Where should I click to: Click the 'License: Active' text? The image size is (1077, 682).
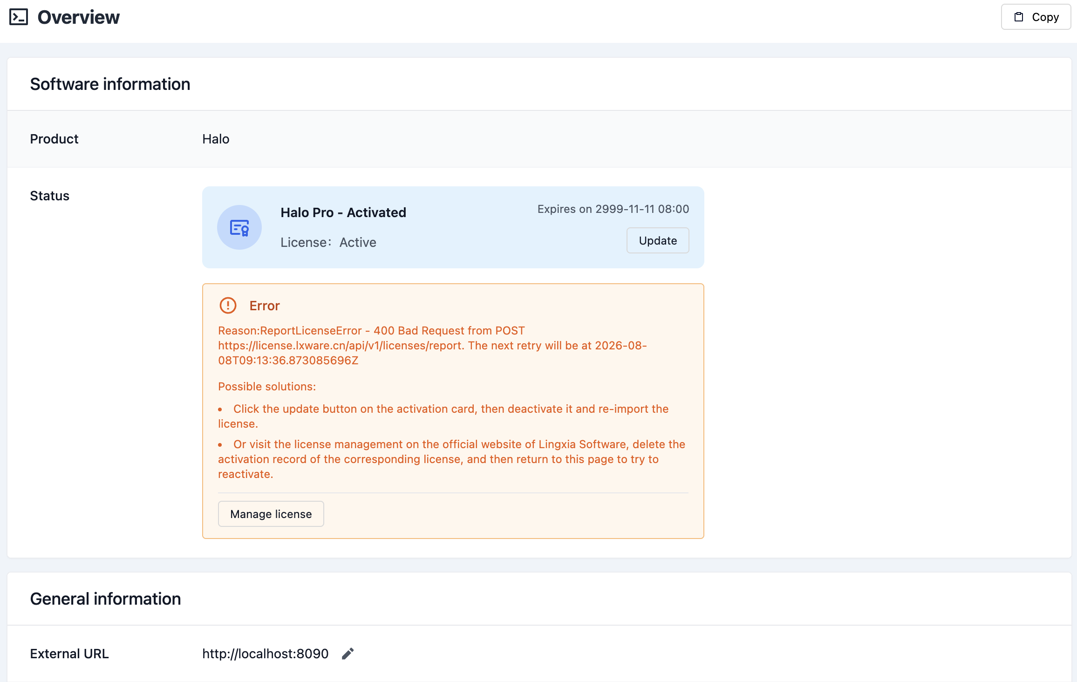(328, 243)
